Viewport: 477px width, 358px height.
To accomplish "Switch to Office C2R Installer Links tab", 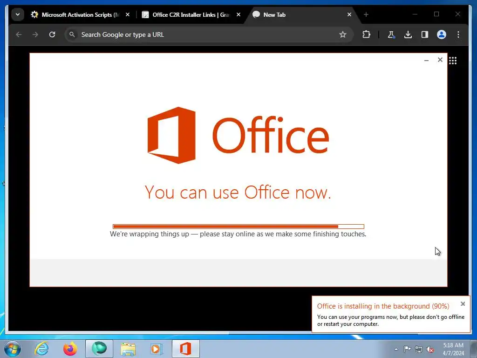I will (x=187, y=14).
